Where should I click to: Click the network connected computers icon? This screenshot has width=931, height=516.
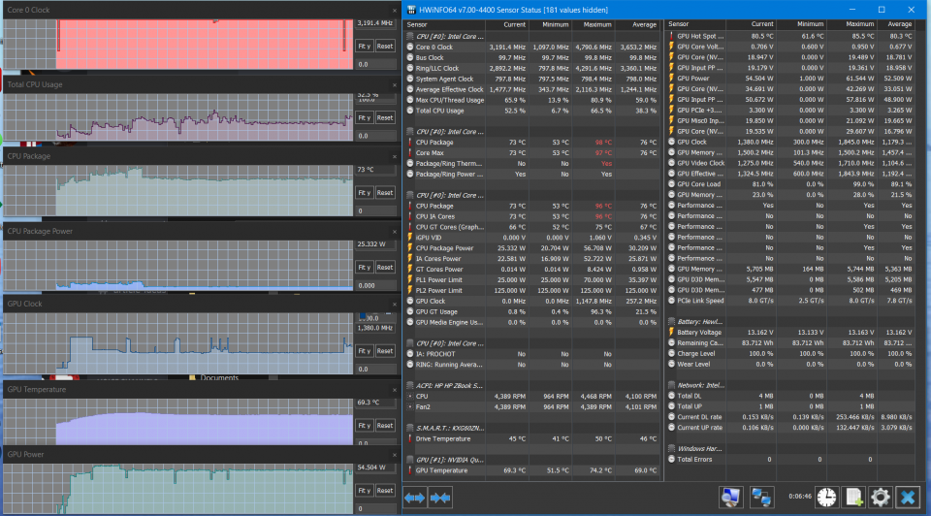762,498
